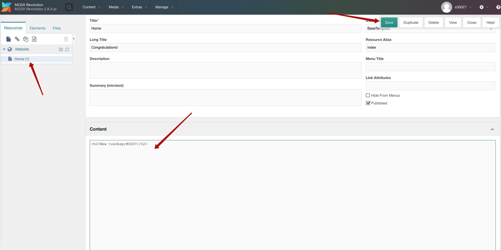Click the MODX Revolution 2.8.4-pl version text
Viewport: 501px width, 250px height.
(35, 9)
